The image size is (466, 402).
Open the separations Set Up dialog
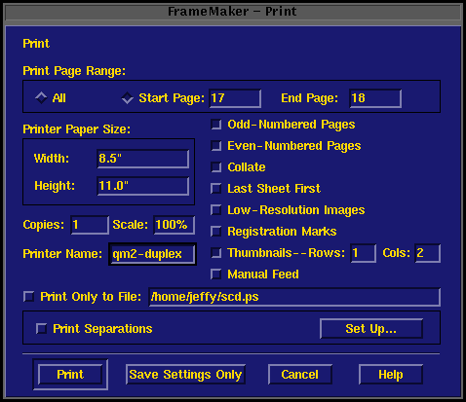[x=371, y=329]
